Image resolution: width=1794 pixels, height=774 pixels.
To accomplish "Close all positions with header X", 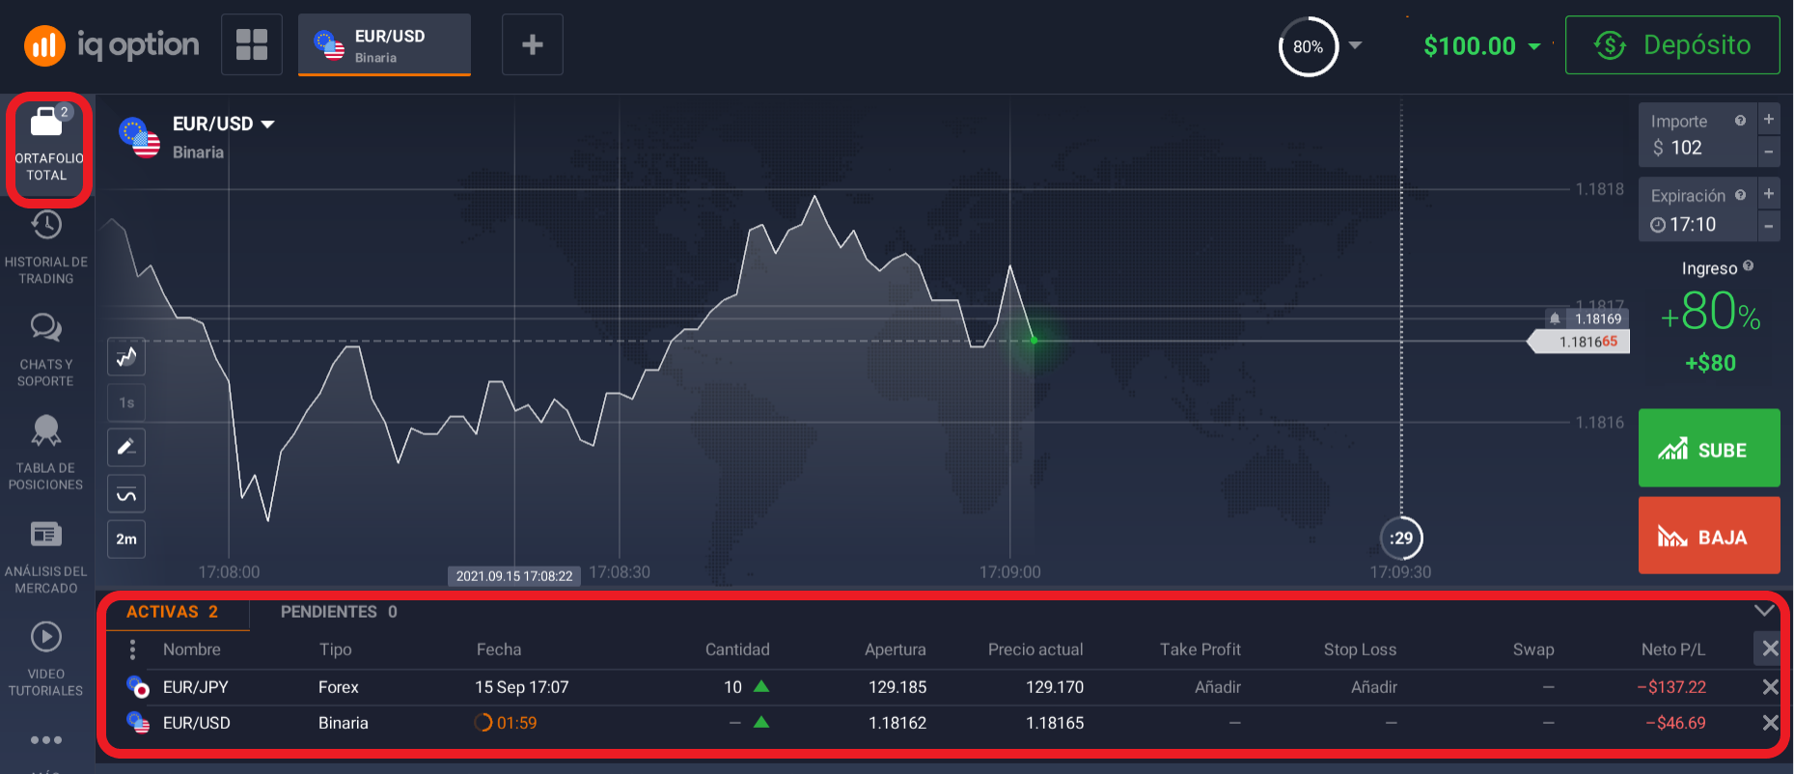I will click(1770, 649).
